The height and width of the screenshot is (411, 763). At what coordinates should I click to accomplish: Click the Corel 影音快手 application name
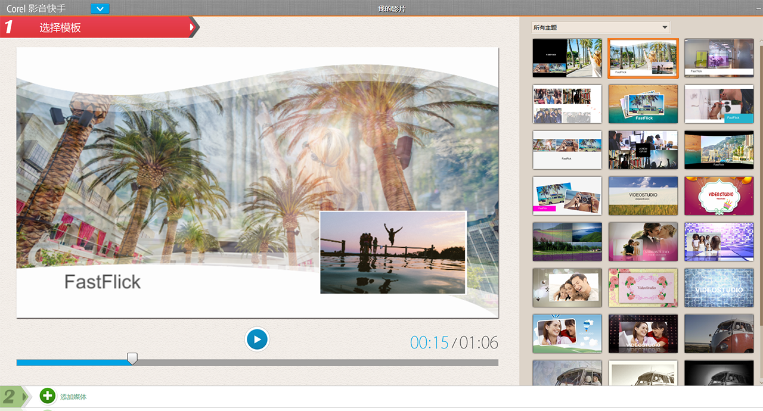click(x=36, y=9)
